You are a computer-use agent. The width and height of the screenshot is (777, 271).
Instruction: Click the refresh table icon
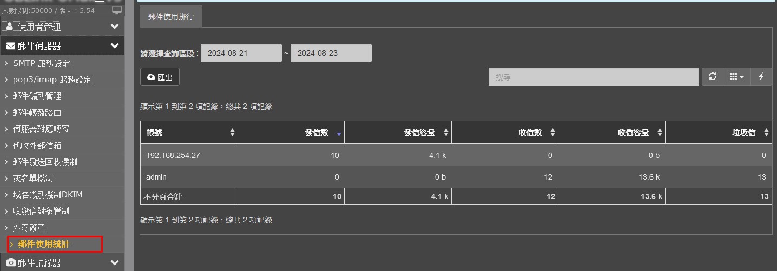(x=713, y=77)
